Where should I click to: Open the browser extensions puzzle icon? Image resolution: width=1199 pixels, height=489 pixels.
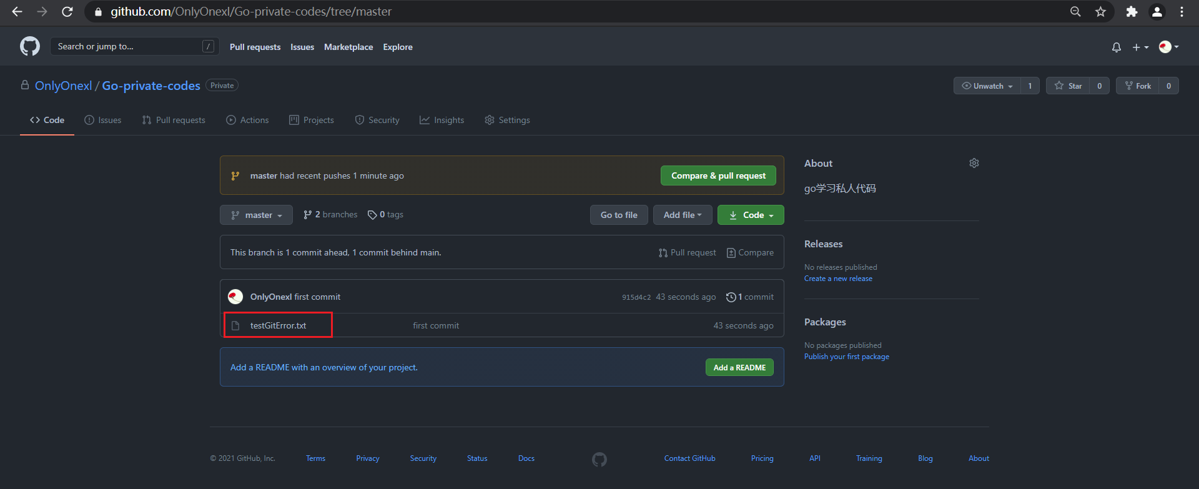coord(1132,12)
